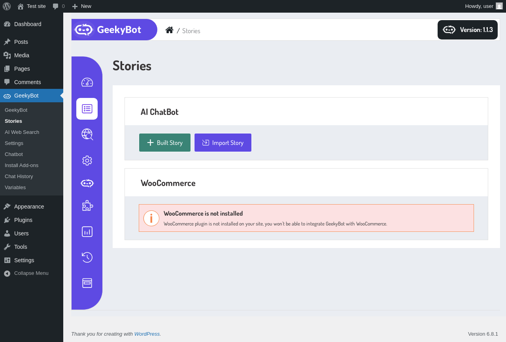Click the home icon in breadcrumb
Image resolution: width=506 pixels, height=342 pixels.
[169, 30]
